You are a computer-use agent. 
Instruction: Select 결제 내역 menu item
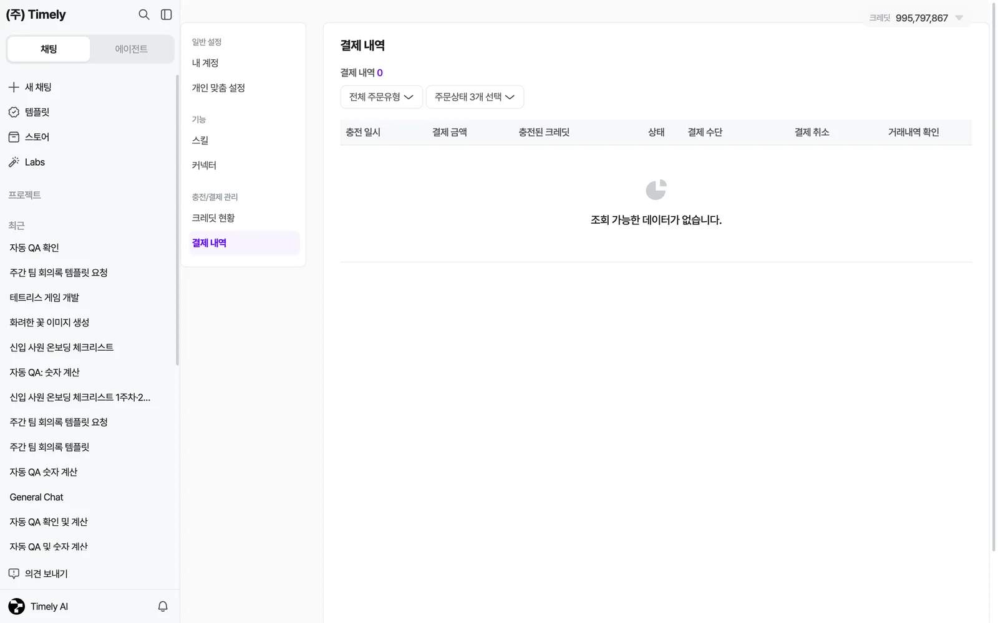tap(245, 243)
